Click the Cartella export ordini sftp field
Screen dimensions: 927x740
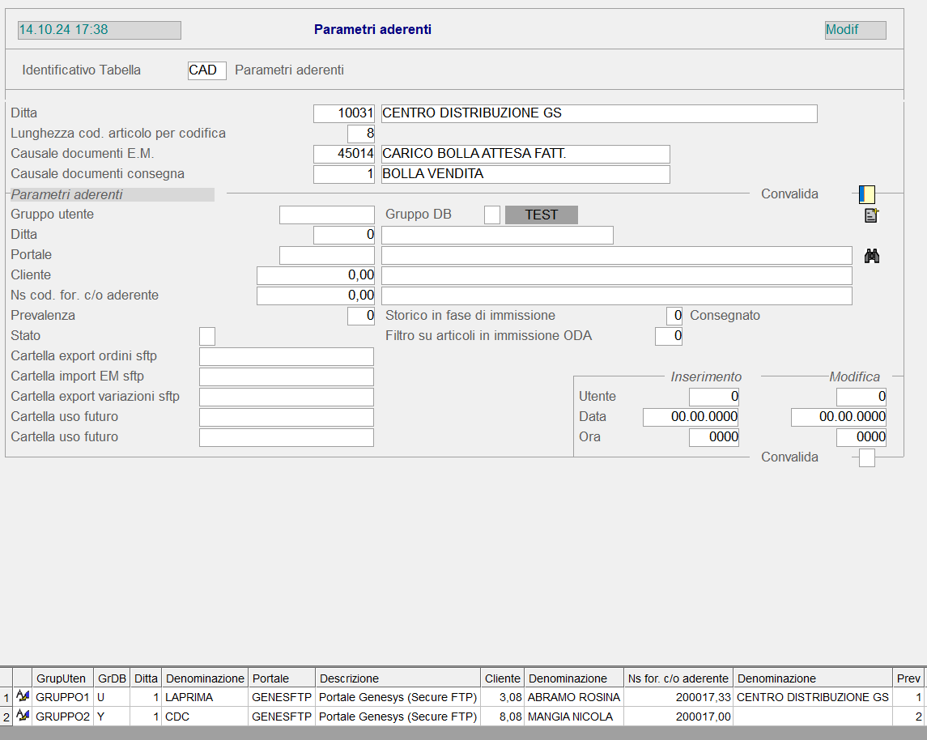[287, 356]
